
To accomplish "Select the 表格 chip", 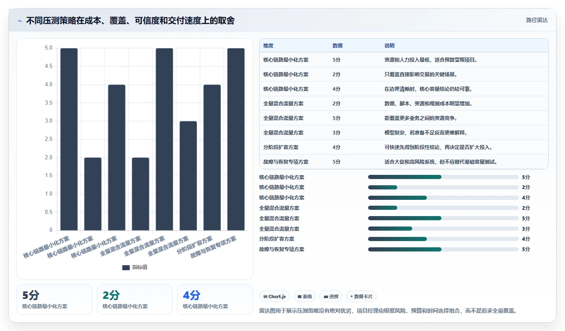I will click(305, 296).
